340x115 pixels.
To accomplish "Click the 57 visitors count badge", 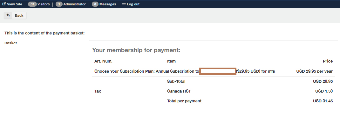I will point(32,4).
